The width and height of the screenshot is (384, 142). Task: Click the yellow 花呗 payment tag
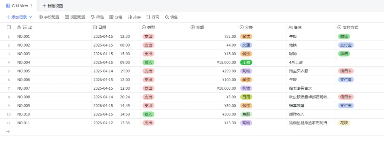343,123
